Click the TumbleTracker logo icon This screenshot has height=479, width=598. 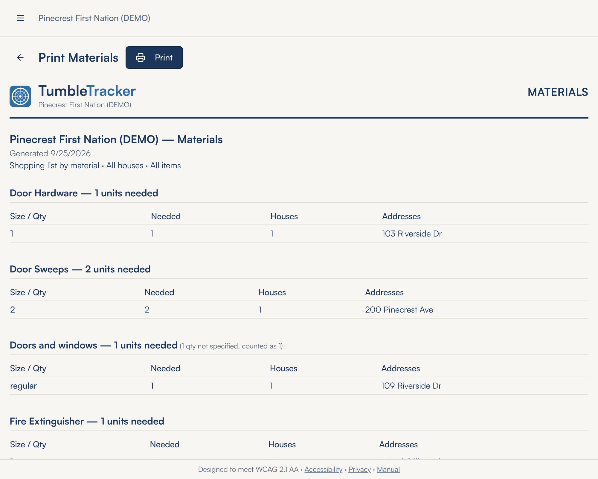(x=20, y=96)
